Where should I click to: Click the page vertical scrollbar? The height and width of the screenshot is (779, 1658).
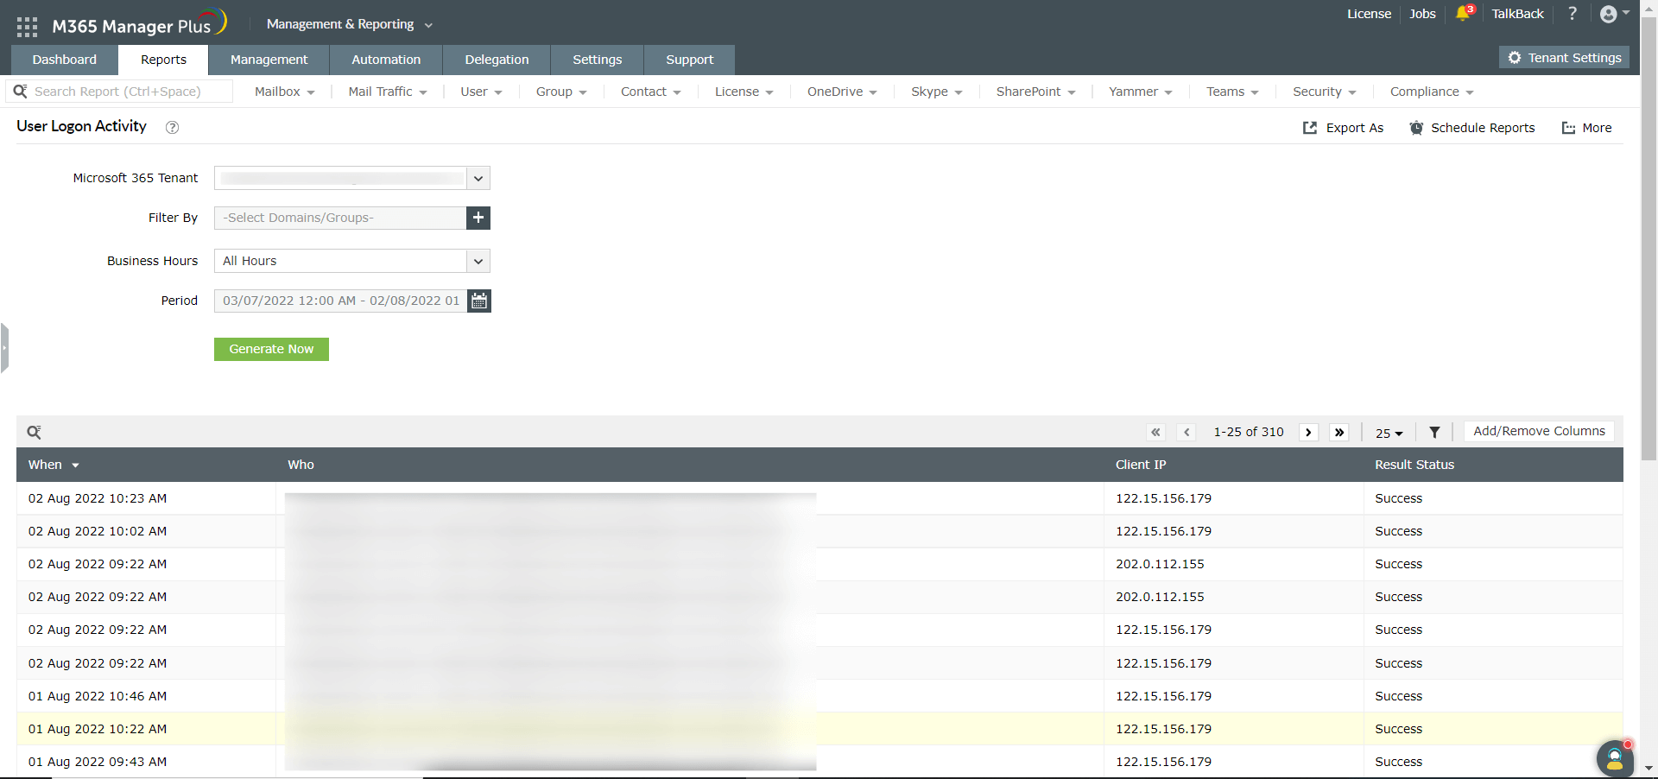coord(1649,238)
